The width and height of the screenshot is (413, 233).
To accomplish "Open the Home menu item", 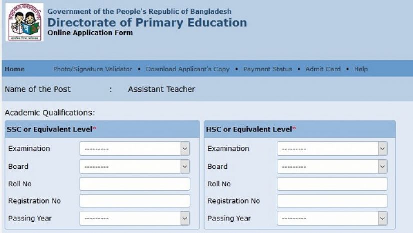I will [x=14, y=69].
